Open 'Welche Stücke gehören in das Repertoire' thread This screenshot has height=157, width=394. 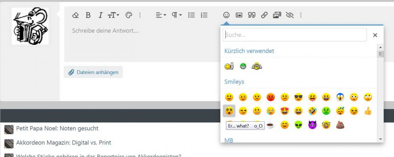tap(98, 155)
